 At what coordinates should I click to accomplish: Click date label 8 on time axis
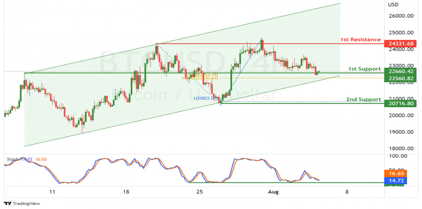point(347,192)
